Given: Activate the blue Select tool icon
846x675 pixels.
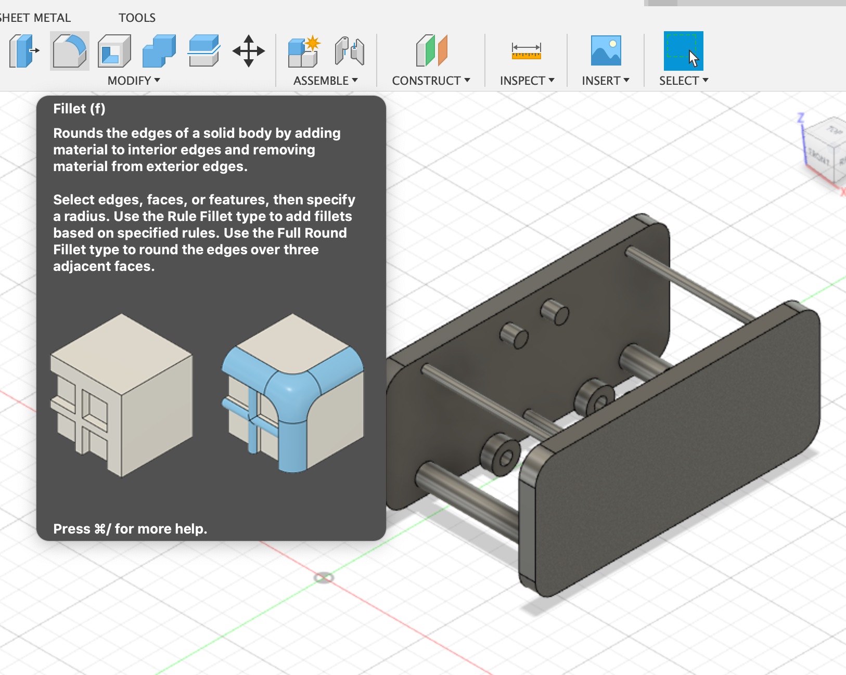Looking at the screenshot, I should pyautogui.click(x=683, y=51).
